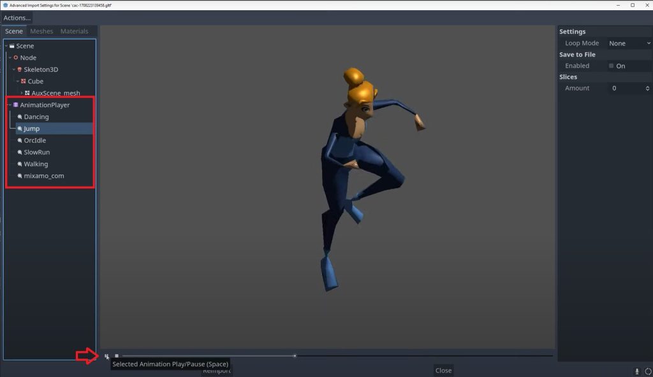
Task: Close the Advanced Import Settings dialog
Action: [443, 369]
